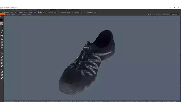Switch to the Retopo room tab

[13, 14]
